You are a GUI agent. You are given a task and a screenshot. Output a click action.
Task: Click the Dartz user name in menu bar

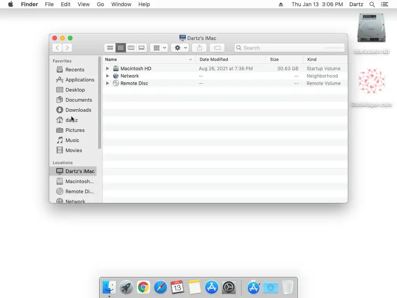point(356,4)
